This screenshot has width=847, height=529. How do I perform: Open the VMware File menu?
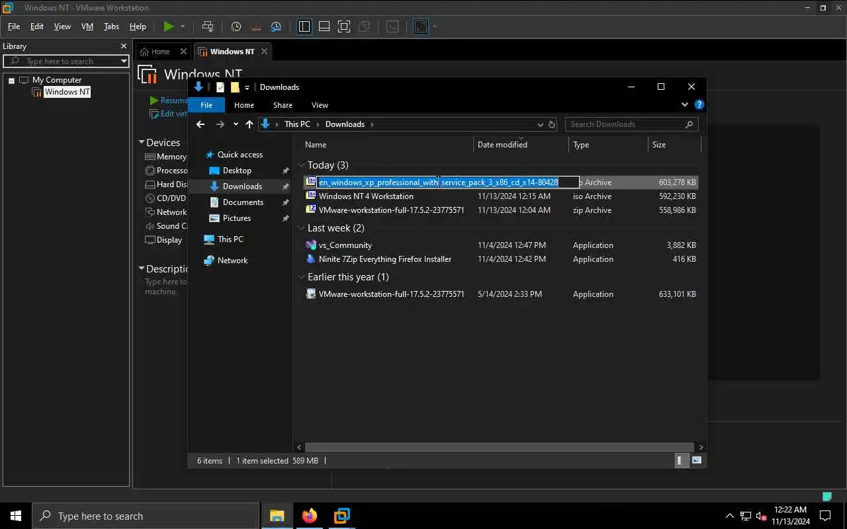13,26
